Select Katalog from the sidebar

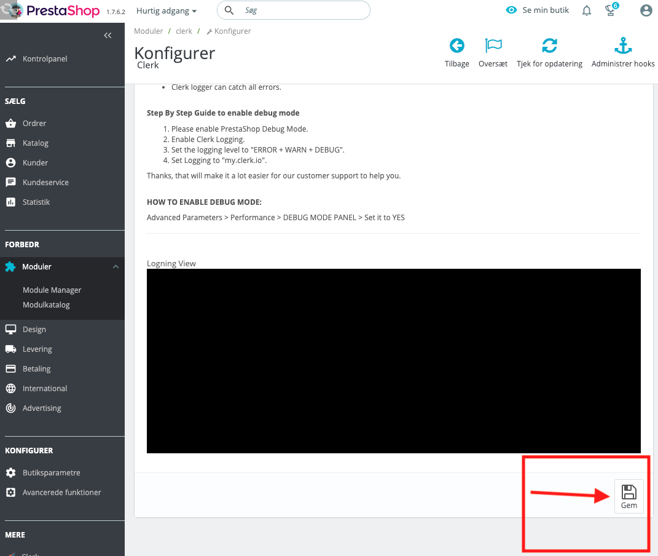pos(35,143)
